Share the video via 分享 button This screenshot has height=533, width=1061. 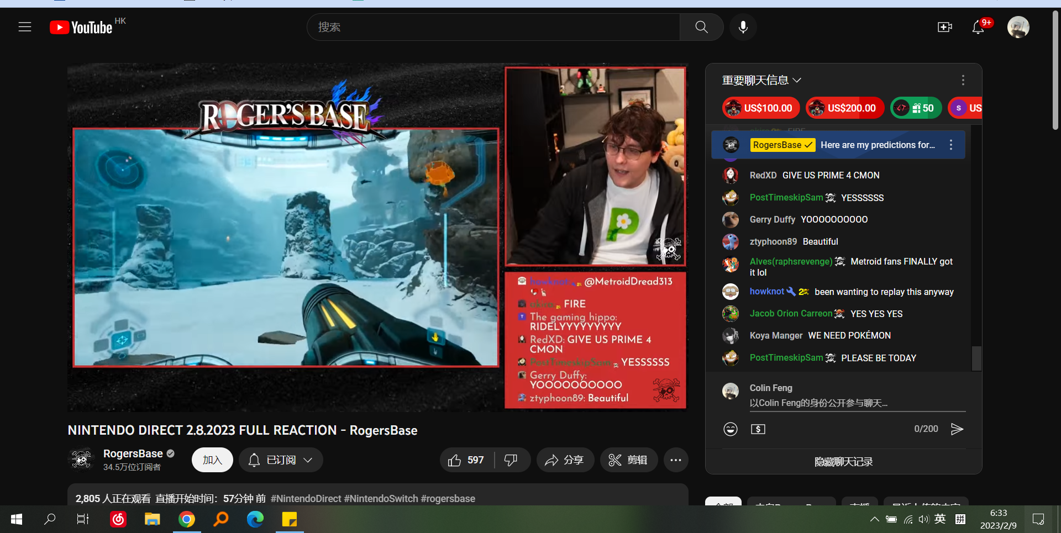tap(565, 460)
